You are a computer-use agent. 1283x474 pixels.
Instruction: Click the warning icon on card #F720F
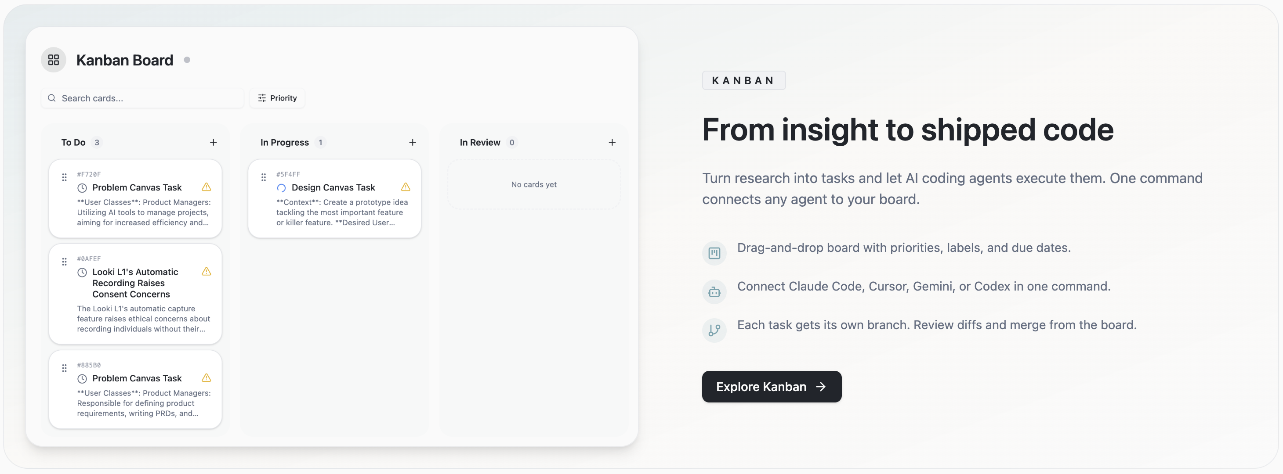tap(206, 187)
